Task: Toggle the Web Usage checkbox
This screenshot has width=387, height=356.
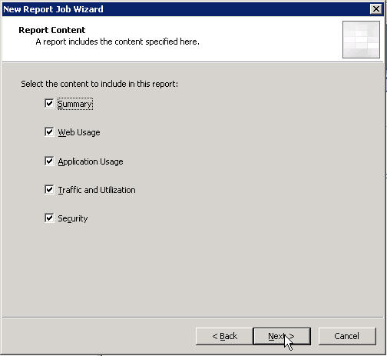Action: pyautogui.click(x=49, y=132)
